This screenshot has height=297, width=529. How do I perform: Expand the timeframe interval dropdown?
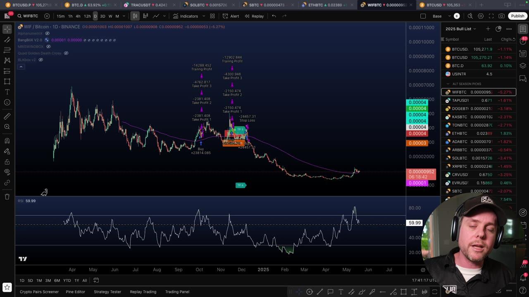pyautogui.click(x=124, y=16)
